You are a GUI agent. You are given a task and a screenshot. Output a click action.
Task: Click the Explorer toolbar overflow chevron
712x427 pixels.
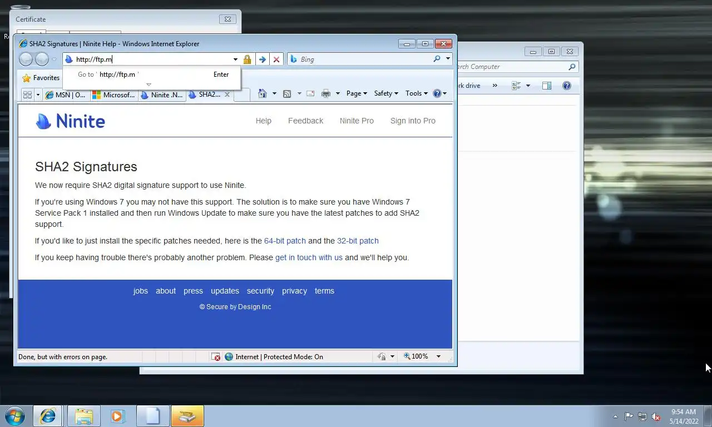coord(495,86)
